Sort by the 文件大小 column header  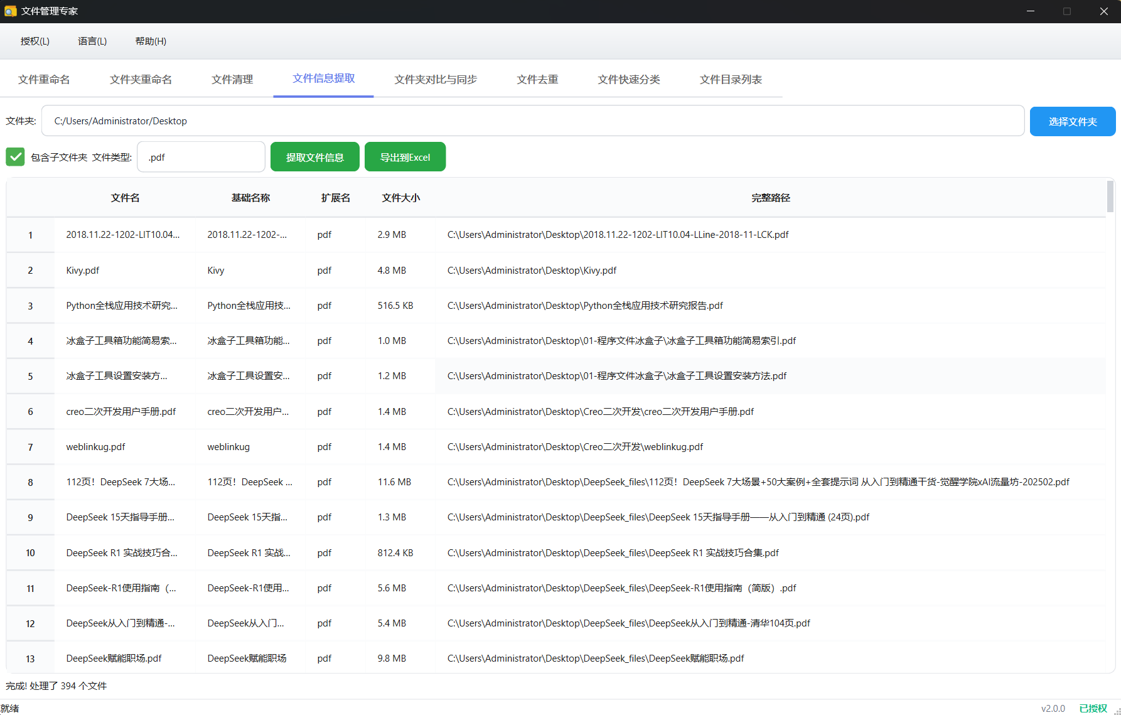[400, 198]
